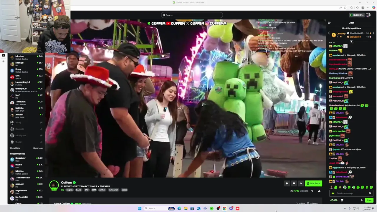Click the motonman stream tag
The width and height of the screenshot is (377, 212).
click(x=113, y=190)
